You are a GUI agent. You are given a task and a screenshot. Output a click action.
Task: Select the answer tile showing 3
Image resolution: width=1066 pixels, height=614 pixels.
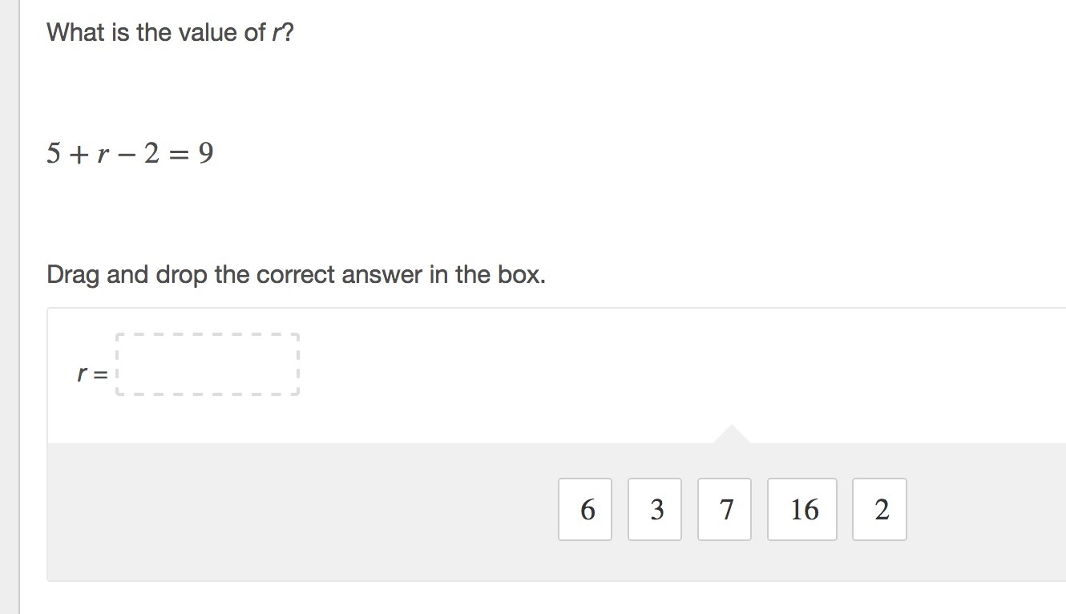pyautogui.click(x=655, y=509)
